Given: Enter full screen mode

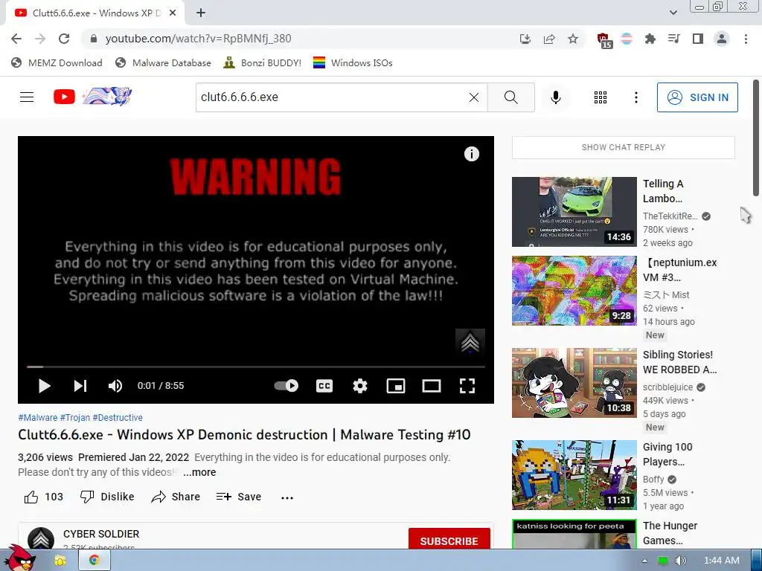Looking at the screenshot, I should tap(467, 386).
